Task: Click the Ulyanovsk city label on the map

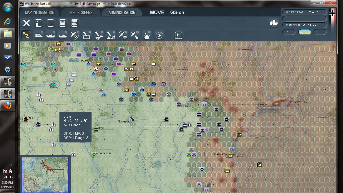Action: click(244, 49)
